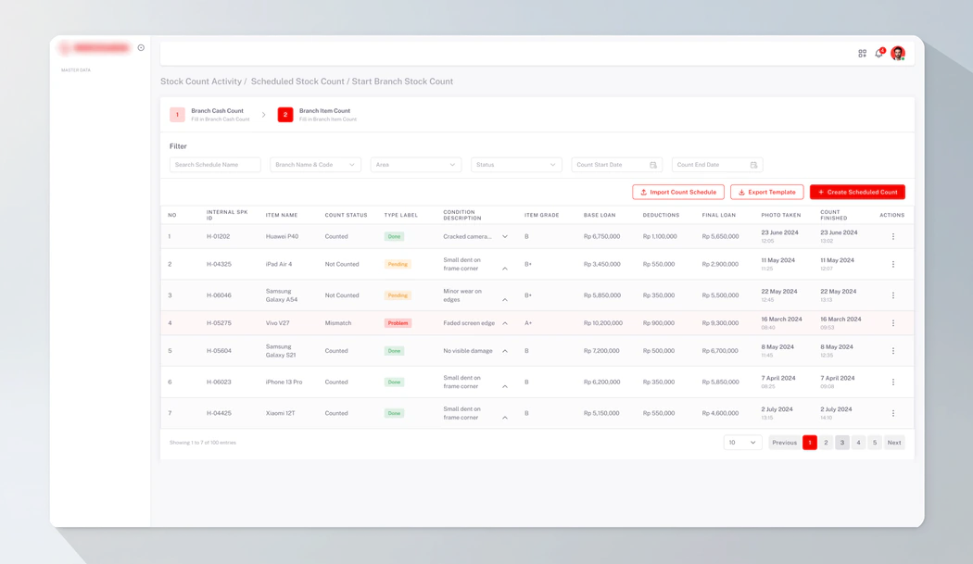973x564 pixels.
Task: Open actions menu for Huawei P40 row
Action: click(x=893, y=236)
